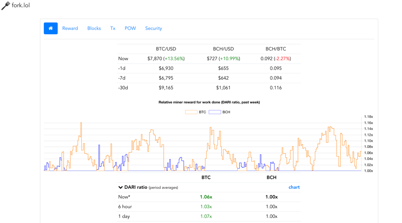Click the -1d BTC price $6,930
The height and width of the screenshot is (223, 402).
pyautogui.click(x=166, y=68)
